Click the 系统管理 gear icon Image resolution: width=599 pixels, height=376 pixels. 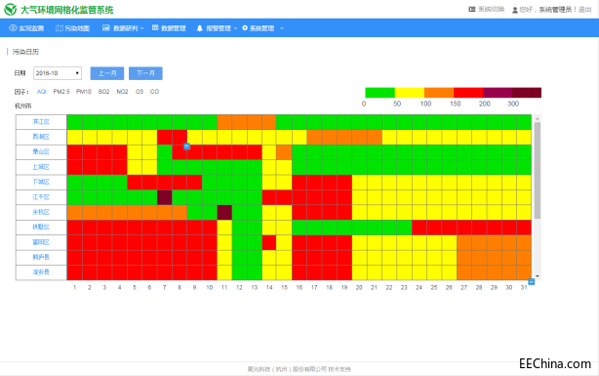coord(245,28)
